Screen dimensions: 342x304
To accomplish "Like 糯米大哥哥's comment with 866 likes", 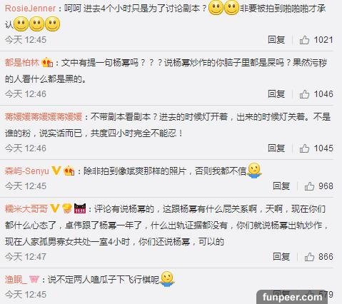I will click(309, 257).
